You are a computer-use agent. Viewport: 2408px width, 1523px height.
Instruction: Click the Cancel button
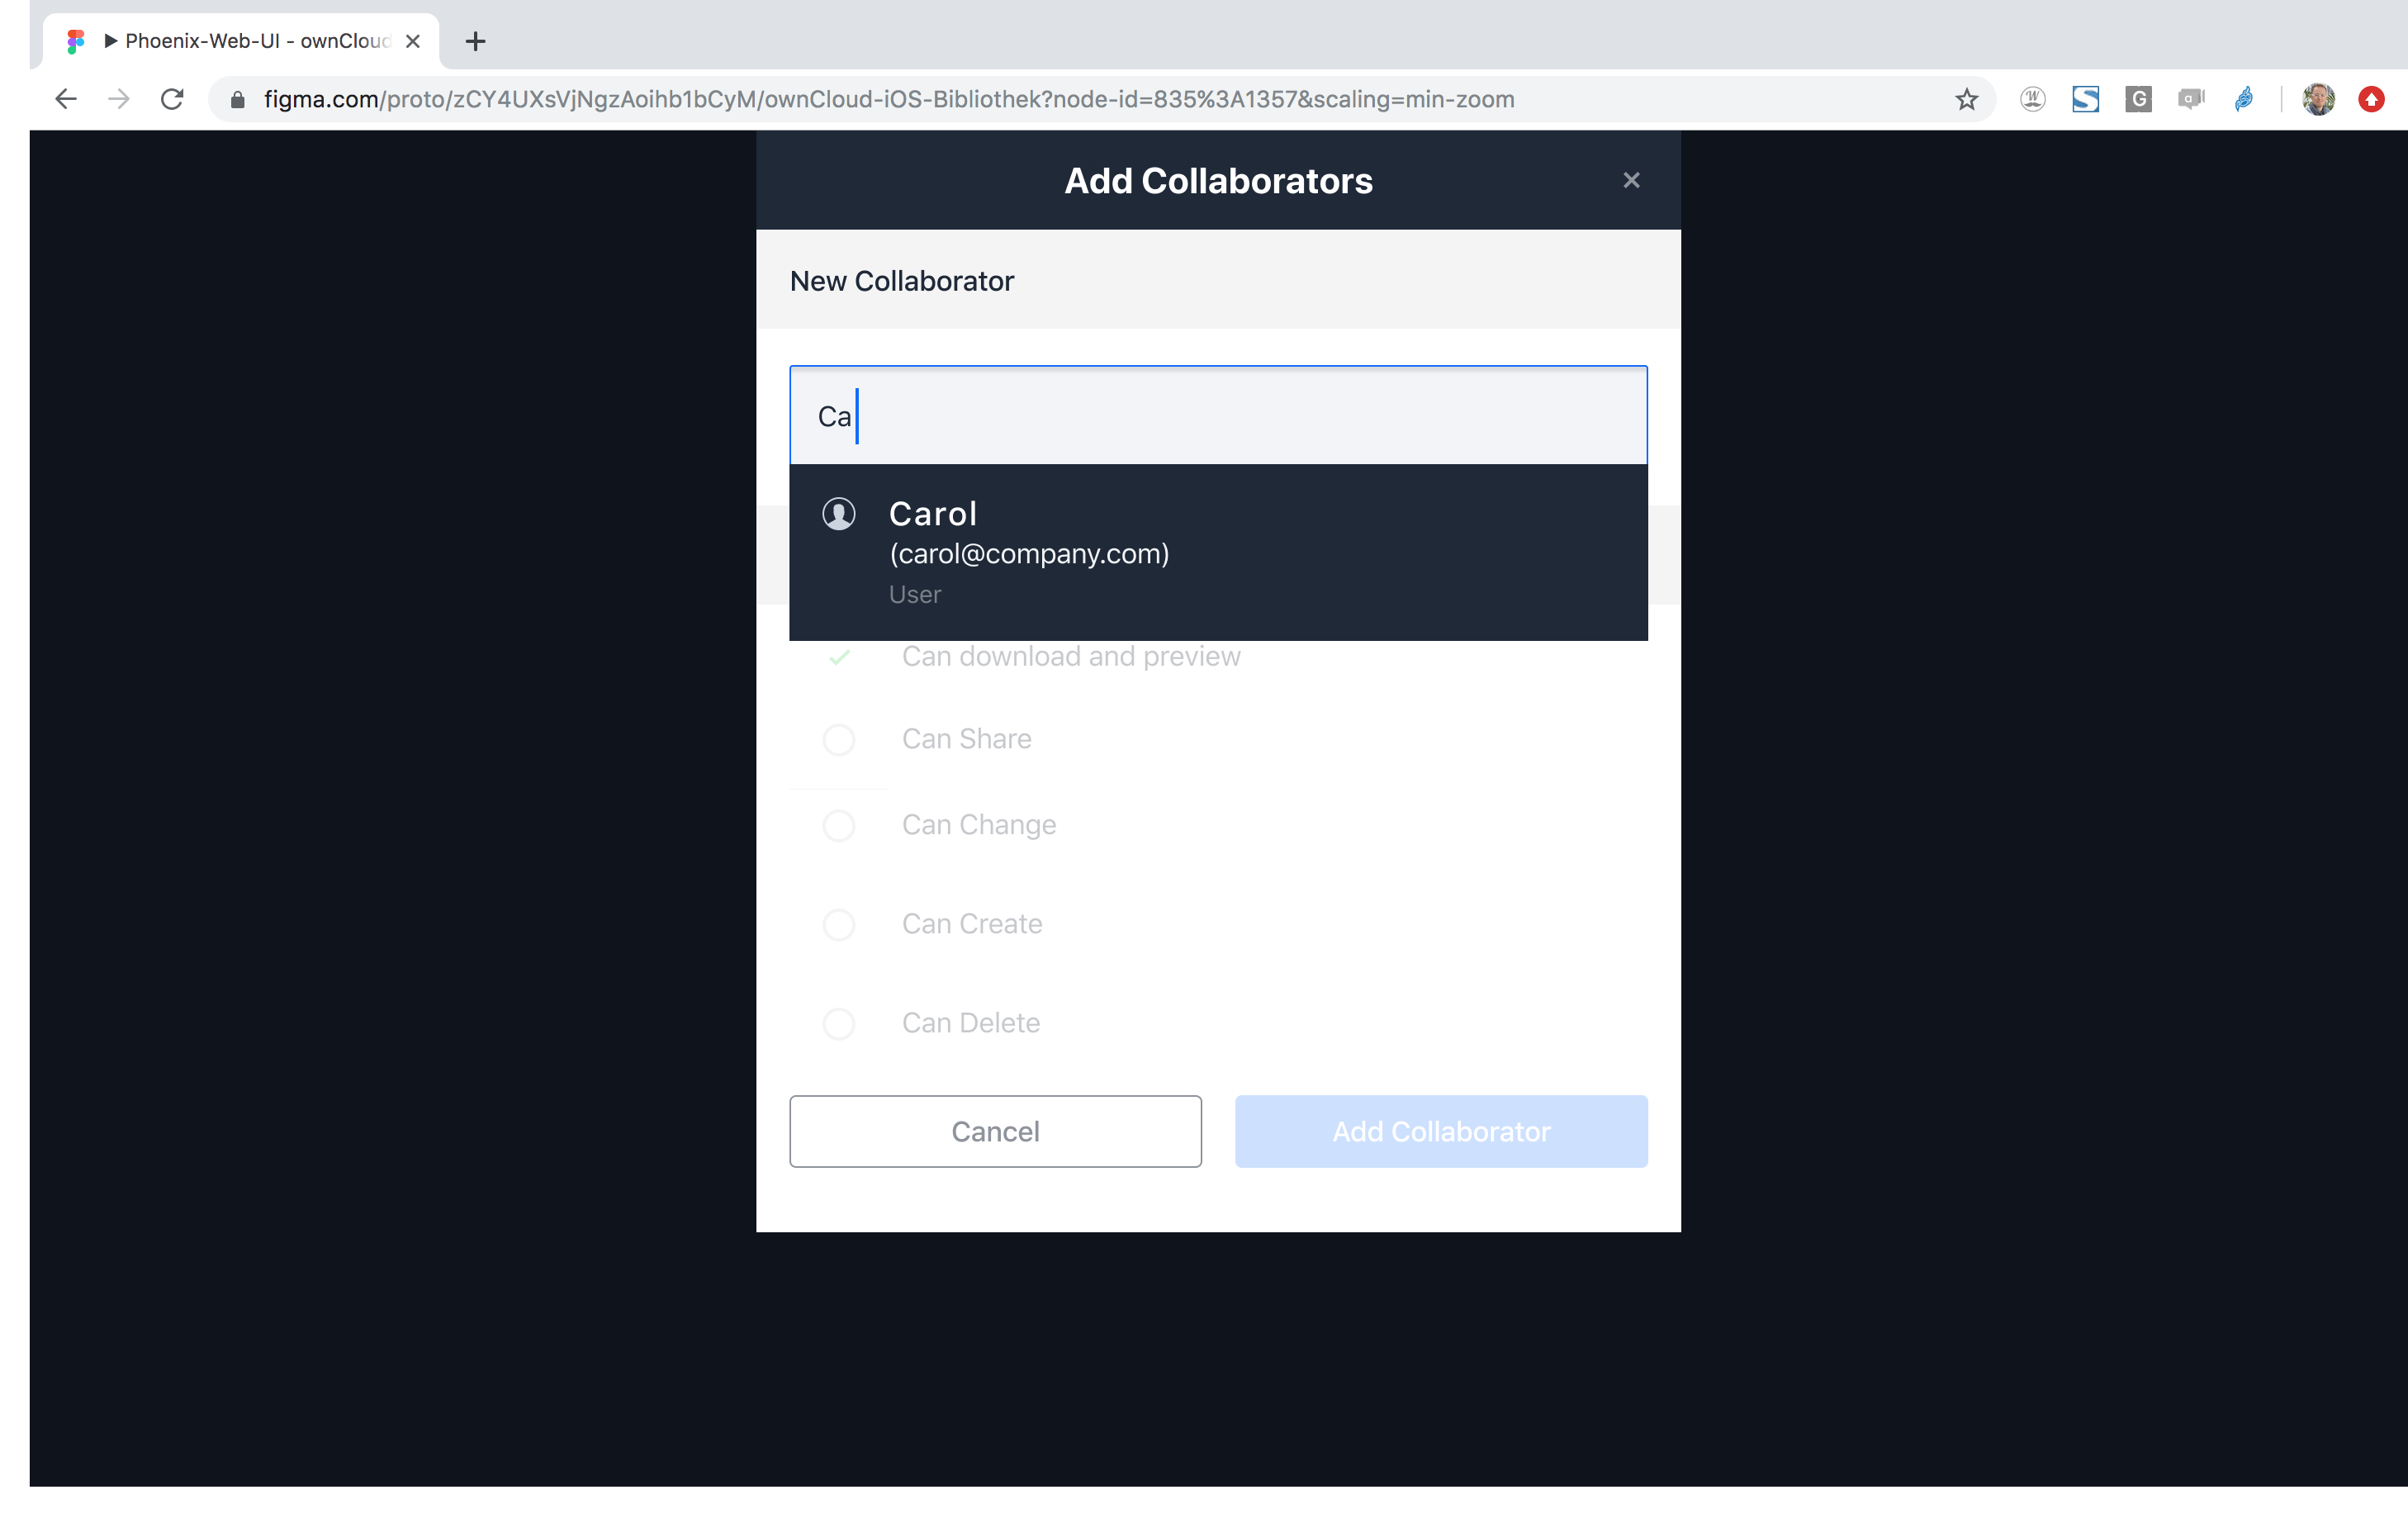995,1131
